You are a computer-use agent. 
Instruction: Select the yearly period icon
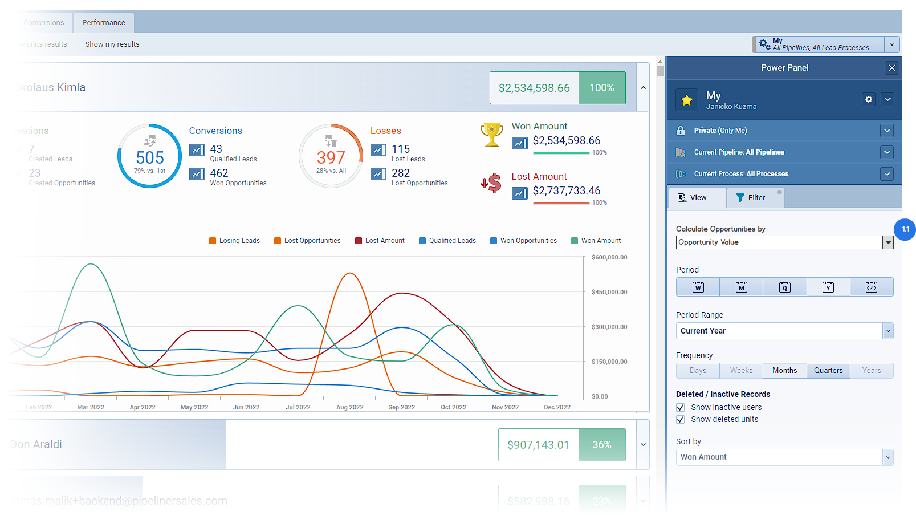coord(828,287)
